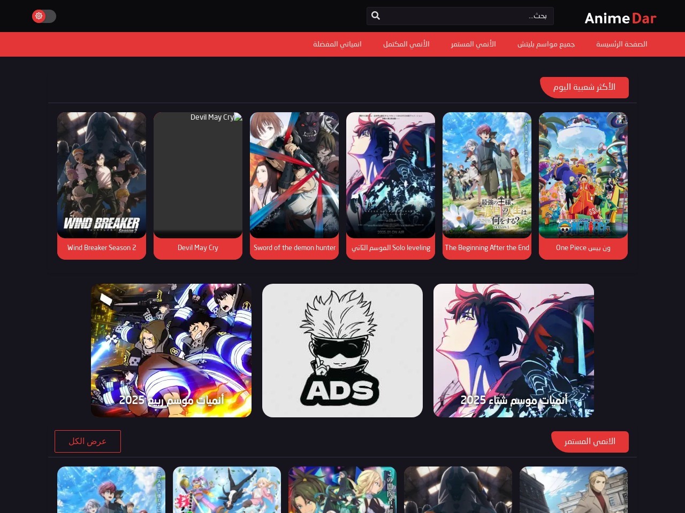This screenshot has width=685, height=513.
Task: Click the Wind Breaker Season 2 title
Action: 102,247
